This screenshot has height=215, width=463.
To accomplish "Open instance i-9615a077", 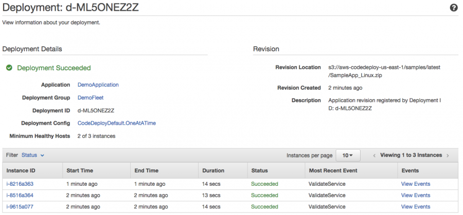I will [x=20, y=207].
